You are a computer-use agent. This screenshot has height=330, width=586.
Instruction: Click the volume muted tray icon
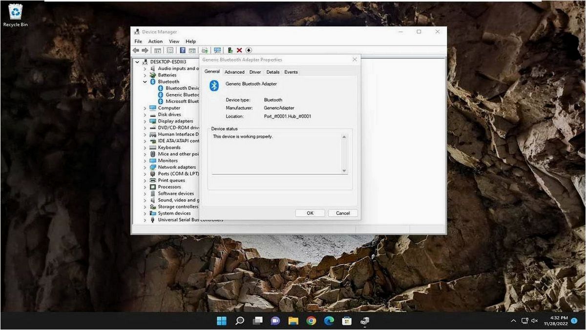[535, 321]
